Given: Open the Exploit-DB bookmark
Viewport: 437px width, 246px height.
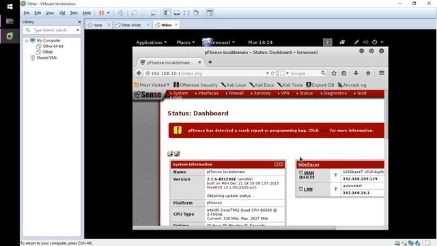Looking at the screenshot, I should pos(320,85).
